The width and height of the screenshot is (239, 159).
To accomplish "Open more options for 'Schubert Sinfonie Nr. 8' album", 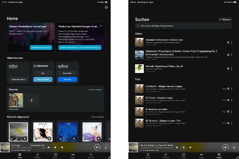I will pyautogui.click(x=231, y=43).
